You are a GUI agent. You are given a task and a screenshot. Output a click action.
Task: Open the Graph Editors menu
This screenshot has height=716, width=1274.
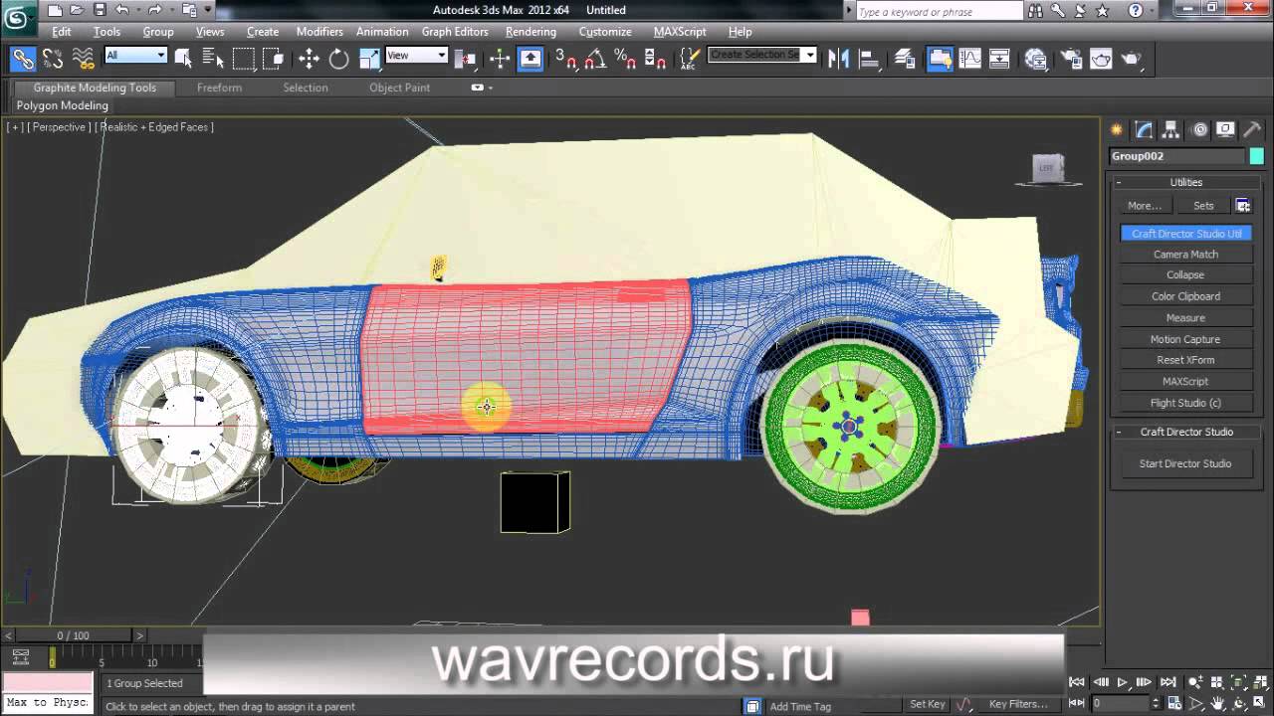(455, 32)
